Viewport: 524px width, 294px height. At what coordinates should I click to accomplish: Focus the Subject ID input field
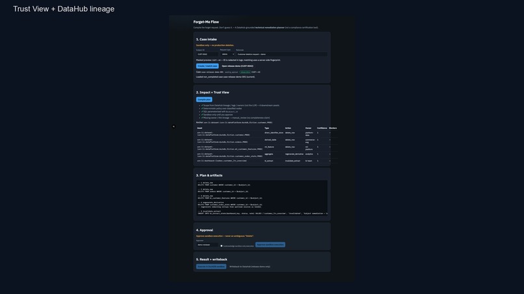point(207,54)
